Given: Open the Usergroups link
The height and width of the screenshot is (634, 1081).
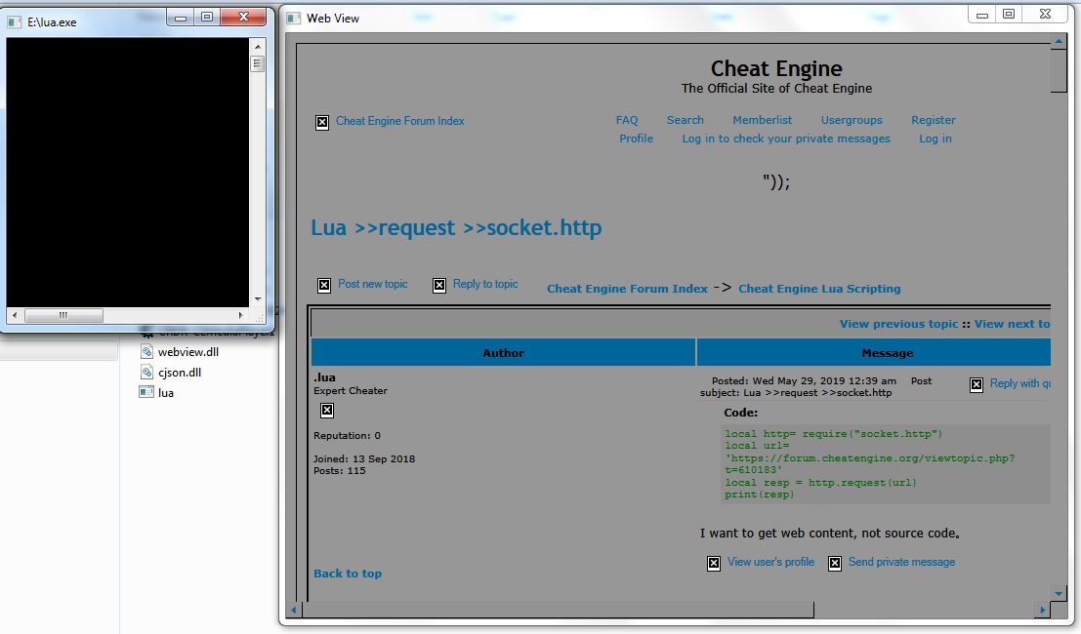Looking at the screenshot, I should [x=852, y=120].
